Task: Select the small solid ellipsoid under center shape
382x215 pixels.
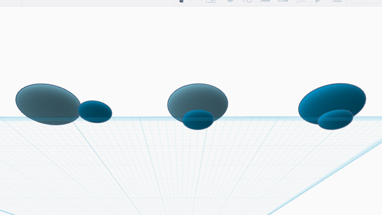Action: [198, 120]
